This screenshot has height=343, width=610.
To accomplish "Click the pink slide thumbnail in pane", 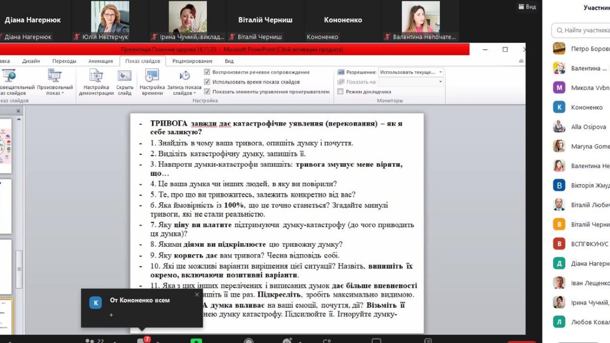I will point(5,146).
